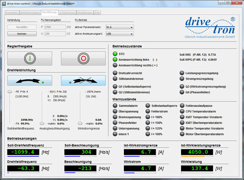Click the Q1 Selbstanlaufsperre indicator
The image size is (244, 180).
115,87
